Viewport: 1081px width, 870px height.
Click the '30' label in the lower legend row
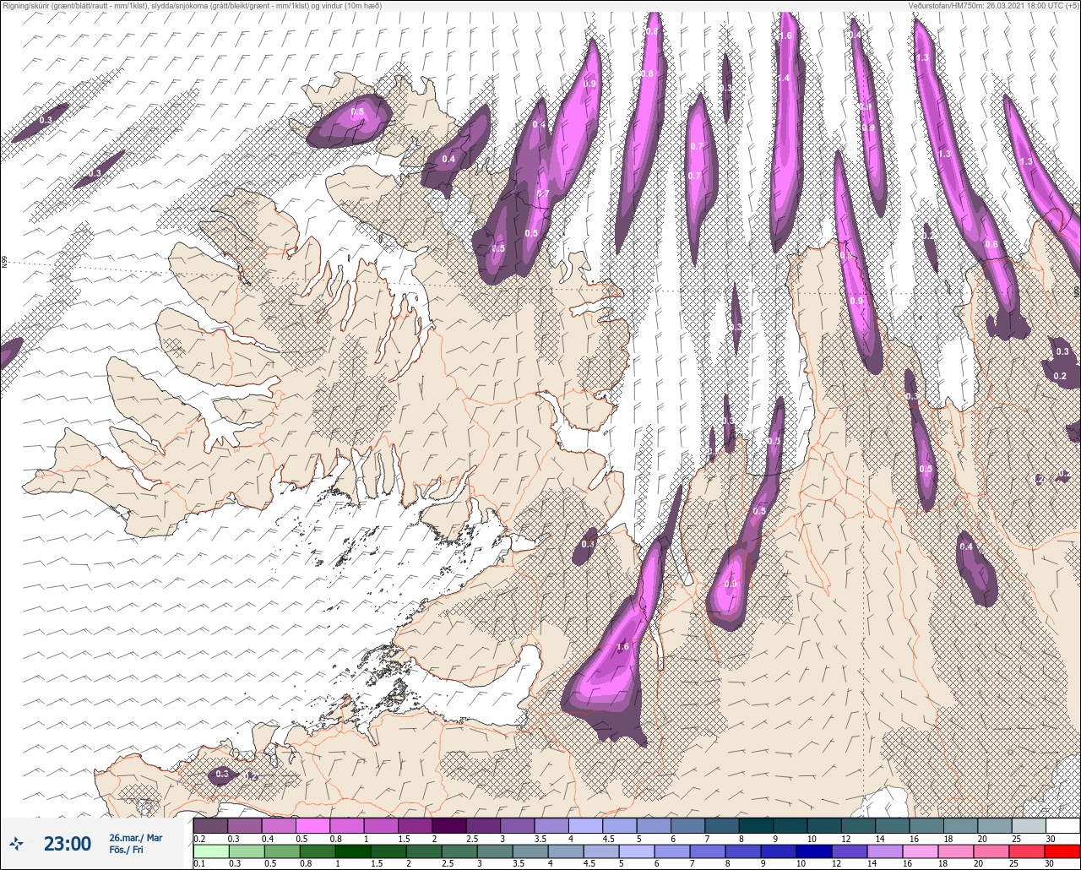pyautogui.click(x=1048, y=863)
